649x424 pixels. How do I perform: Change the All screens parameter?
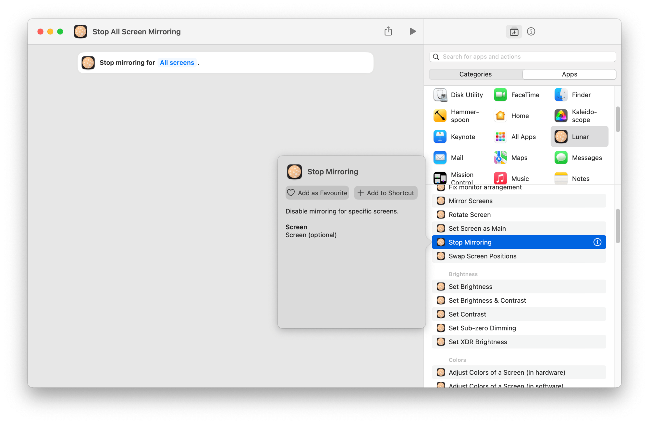coord(177,63)
